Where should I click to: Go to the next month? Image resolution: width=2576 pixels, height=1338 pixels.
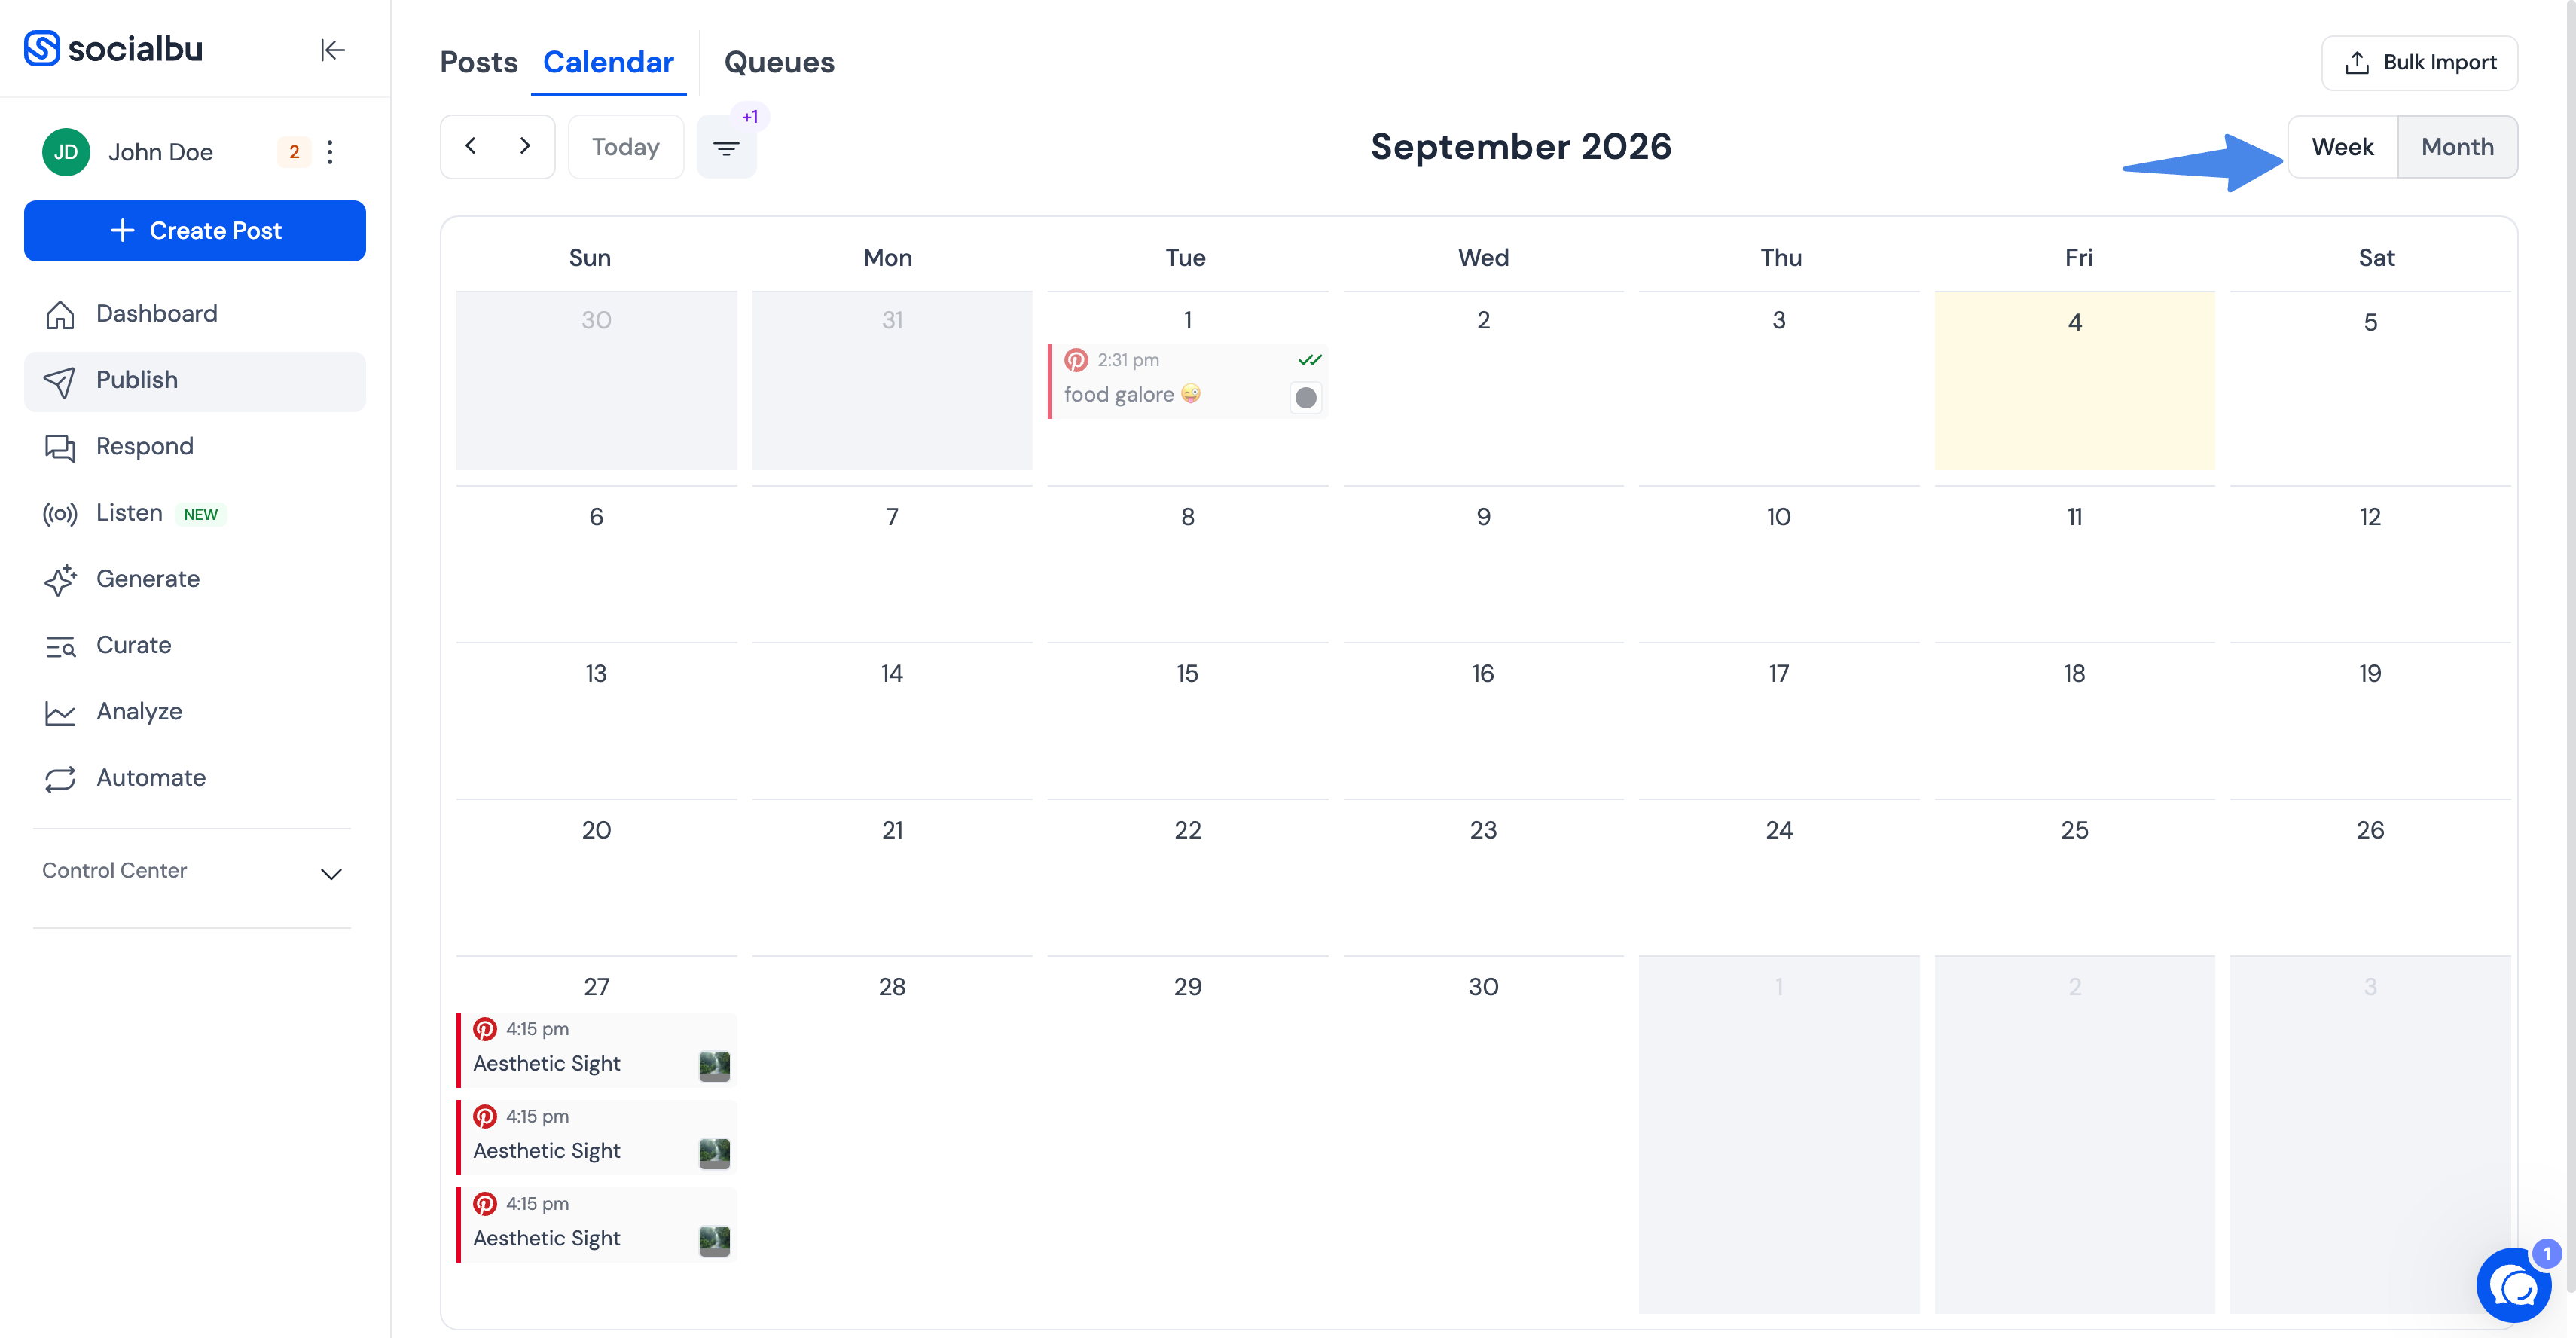pos(525,146)
